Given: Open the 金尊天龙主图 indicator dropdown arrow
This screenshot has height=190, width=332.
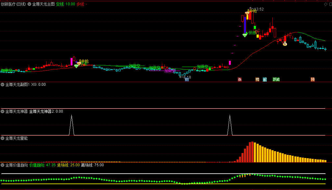Looking at the screenshot, I should click(29, 4).
